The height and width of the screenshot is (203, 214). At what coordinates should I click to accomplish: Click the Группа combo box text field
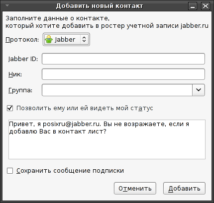coord(117,90)
